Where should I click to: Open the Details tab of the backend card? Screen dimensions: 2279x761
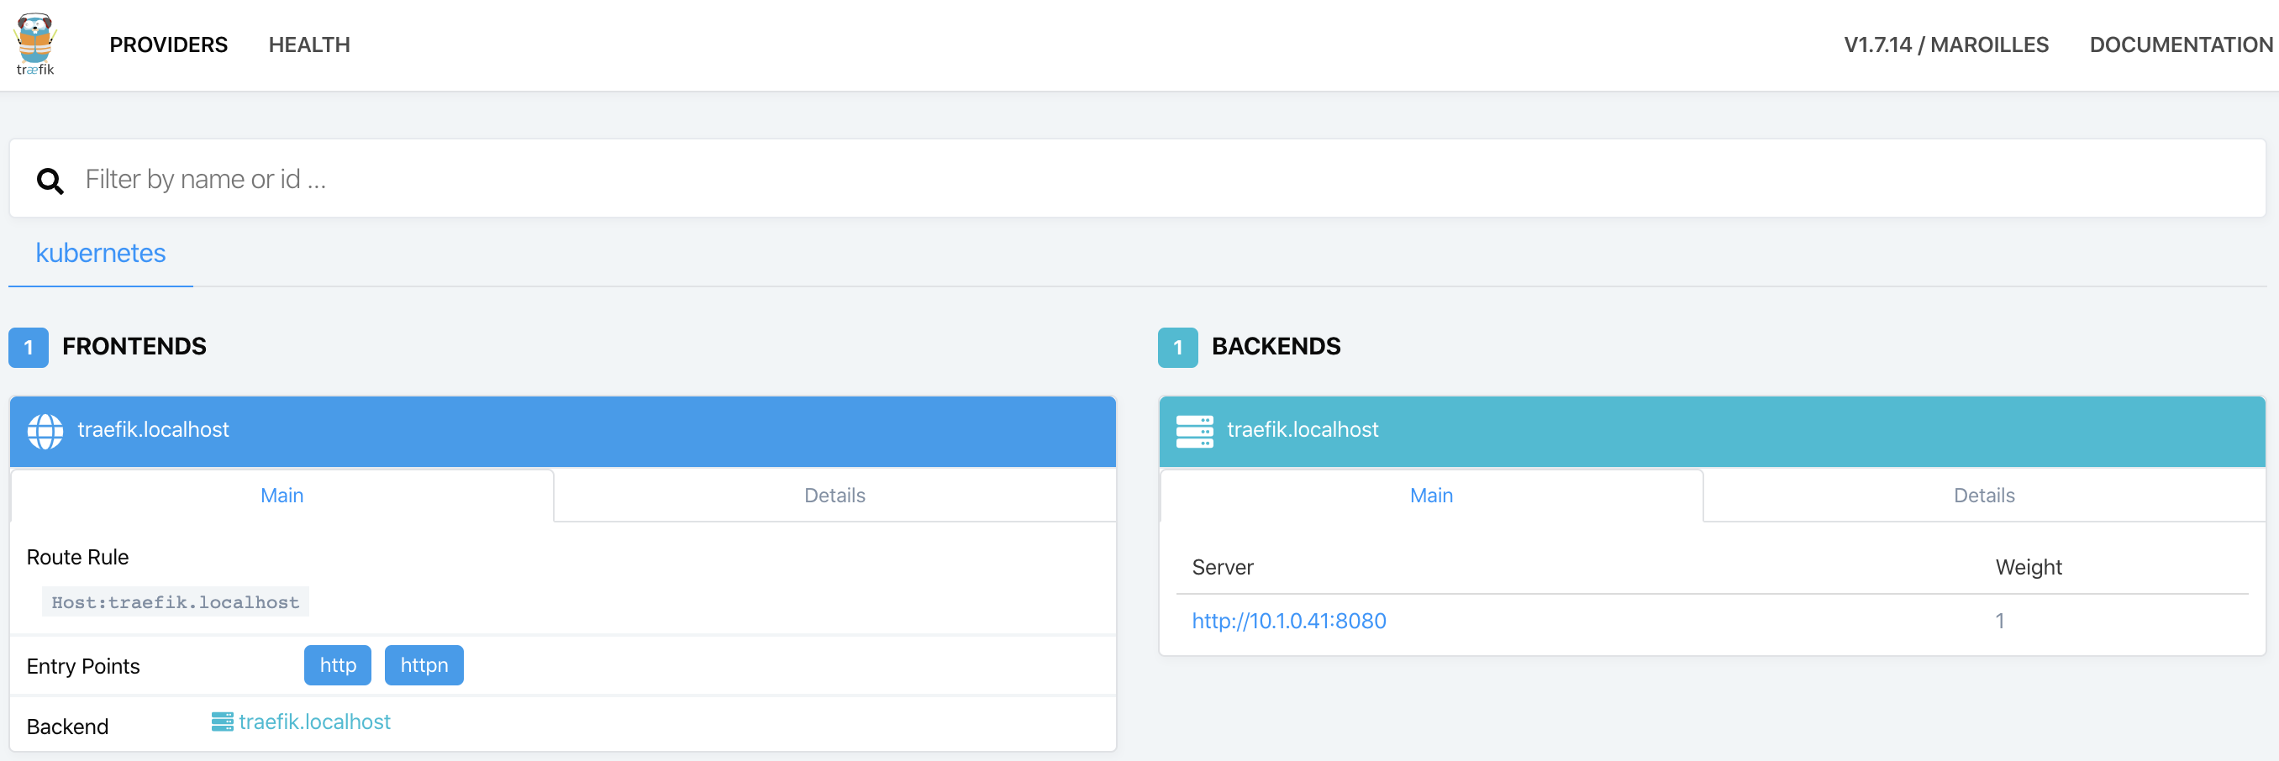click(1983, 495)
